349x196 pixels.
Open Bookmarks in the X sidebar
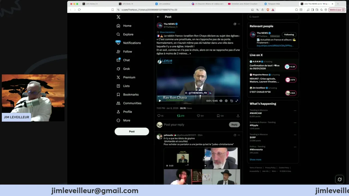(128, 94)
